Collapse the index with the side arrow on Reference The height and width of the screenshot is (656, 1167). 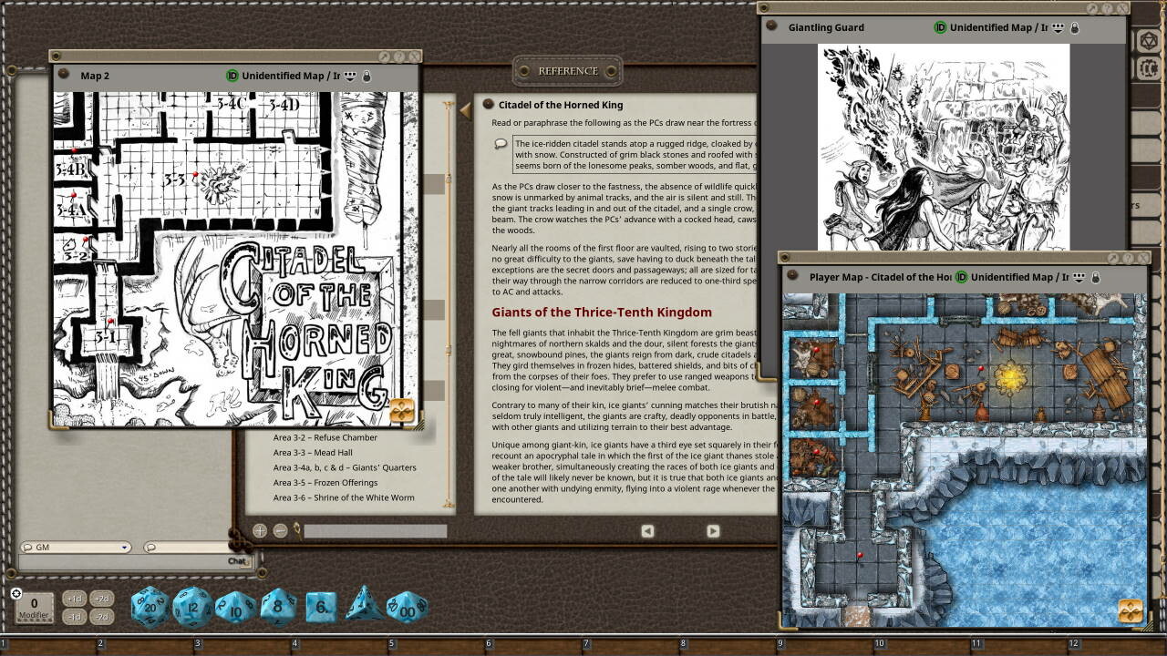coord(464,109)
